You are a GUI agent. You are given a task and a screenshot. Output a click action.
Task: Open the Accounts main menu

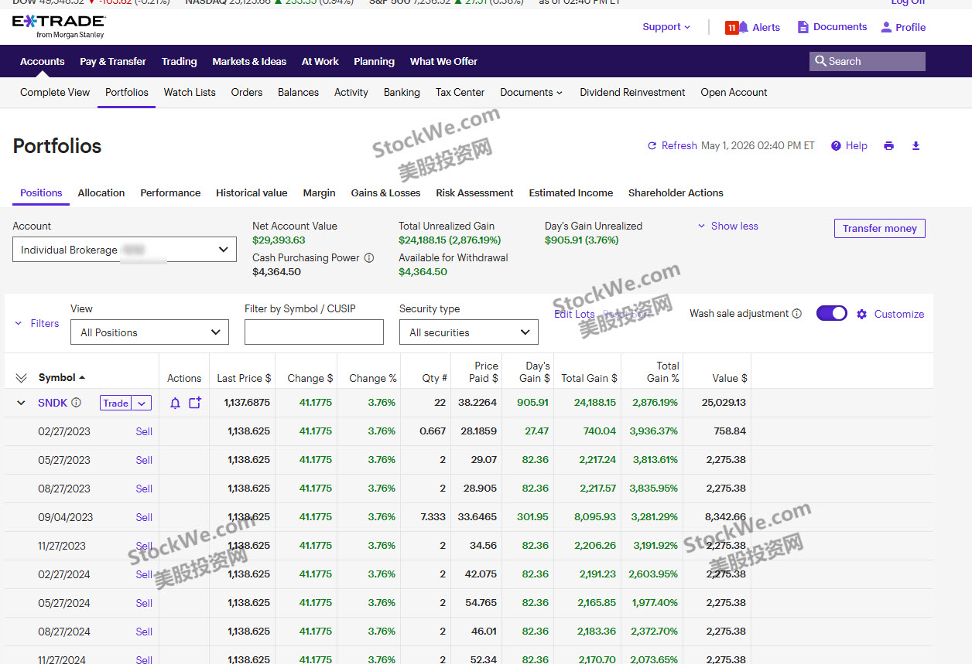(x=43, y=61)
